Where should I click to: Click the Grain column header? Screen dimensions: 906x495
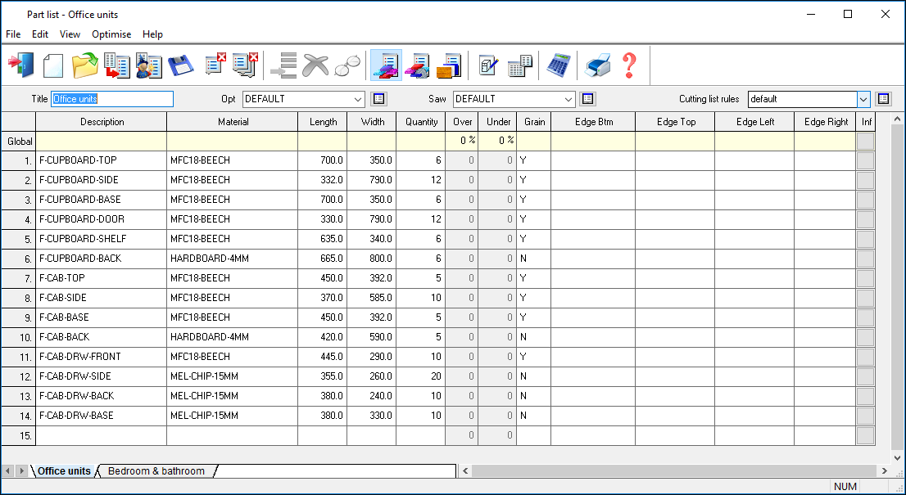coord(534,122)
